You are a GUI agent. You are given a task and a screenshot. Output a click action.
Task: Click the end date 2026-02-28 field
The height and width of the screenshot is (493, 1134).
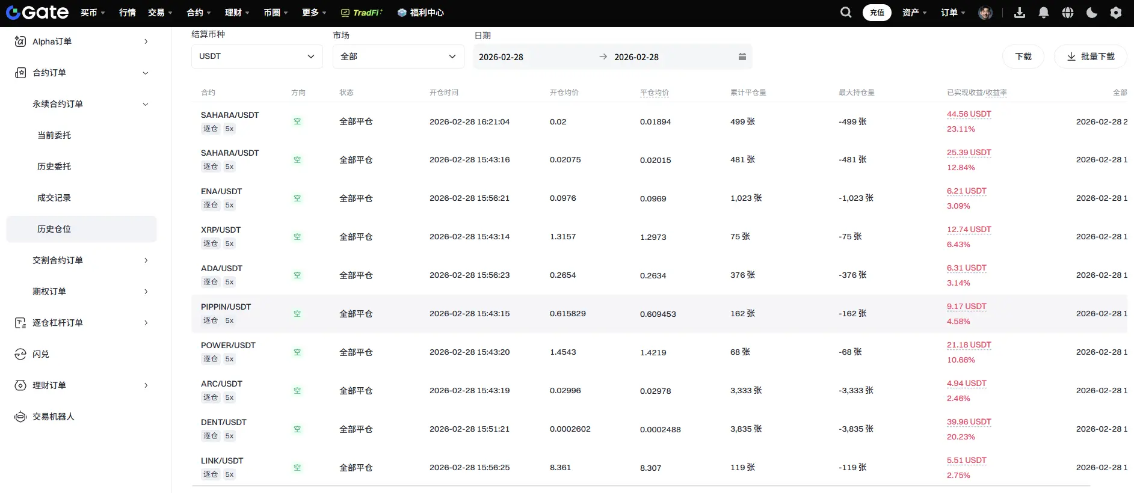click(x=636, y=57)
